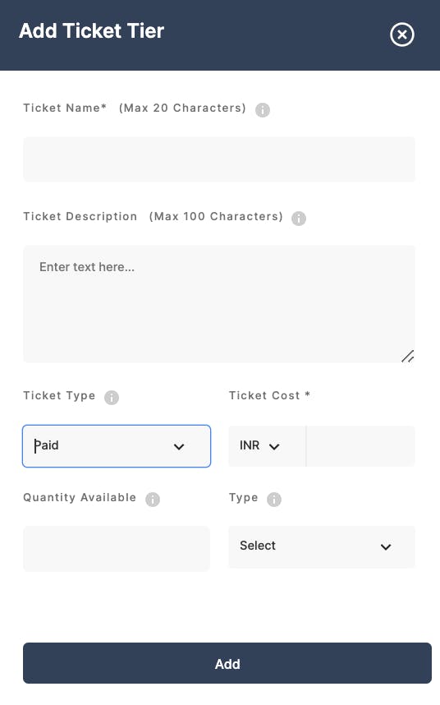Close the Add Ticket Tier dialog
Image resolution: width=440 pixels, height=705 pixels.
pos(402,35)
